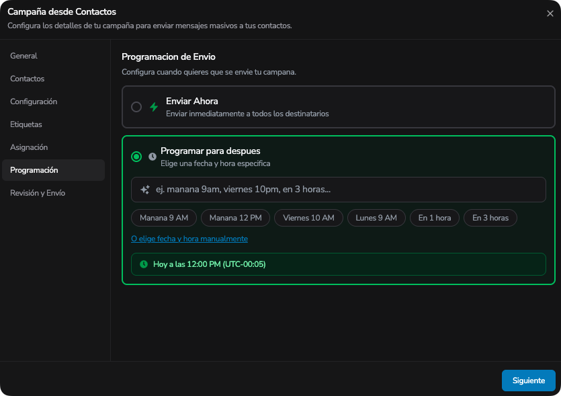Select the En 3 horas chip
The image size is (561, 396).
click(490, 218)
